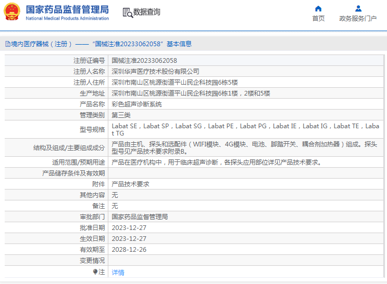Viewport: 387px width, 284px height.
Task: Click the 型号规格 row label
Action: pos(92,130)
